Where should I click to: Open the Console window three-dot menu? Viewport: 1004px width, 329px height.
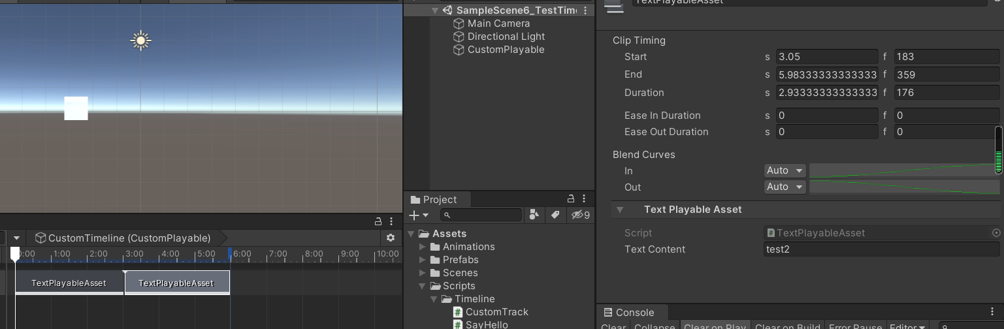coord(992,312)
